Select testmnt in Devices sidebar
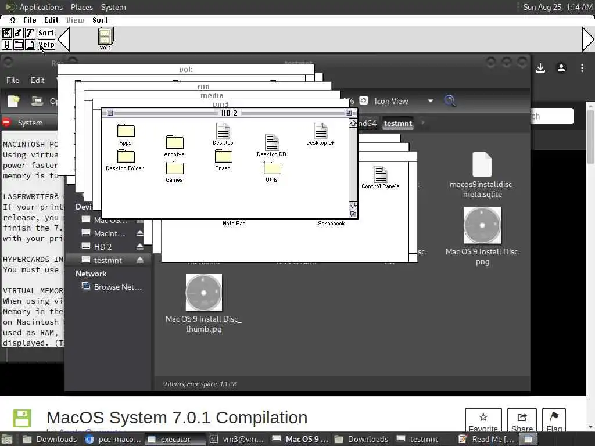This screenshot has height=446, width=595. point(107,260)
